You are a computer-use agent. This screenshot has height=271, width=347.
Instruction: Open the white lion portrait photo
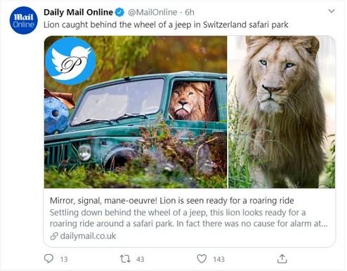tap(282, 112)
